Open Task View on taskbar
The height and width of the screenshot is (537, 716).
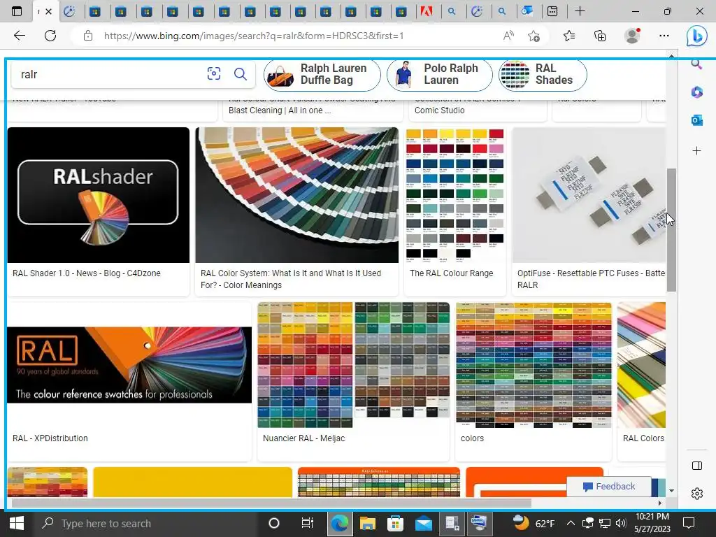pos(308,523)
